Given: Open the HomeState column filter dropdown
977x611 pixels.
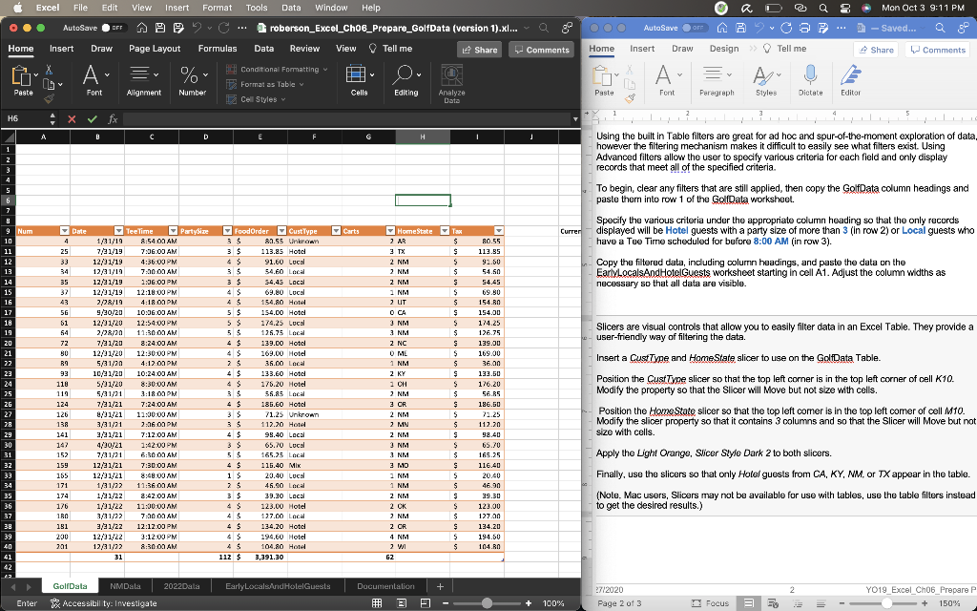Looking at the screenshot, I should pos(445,231).
